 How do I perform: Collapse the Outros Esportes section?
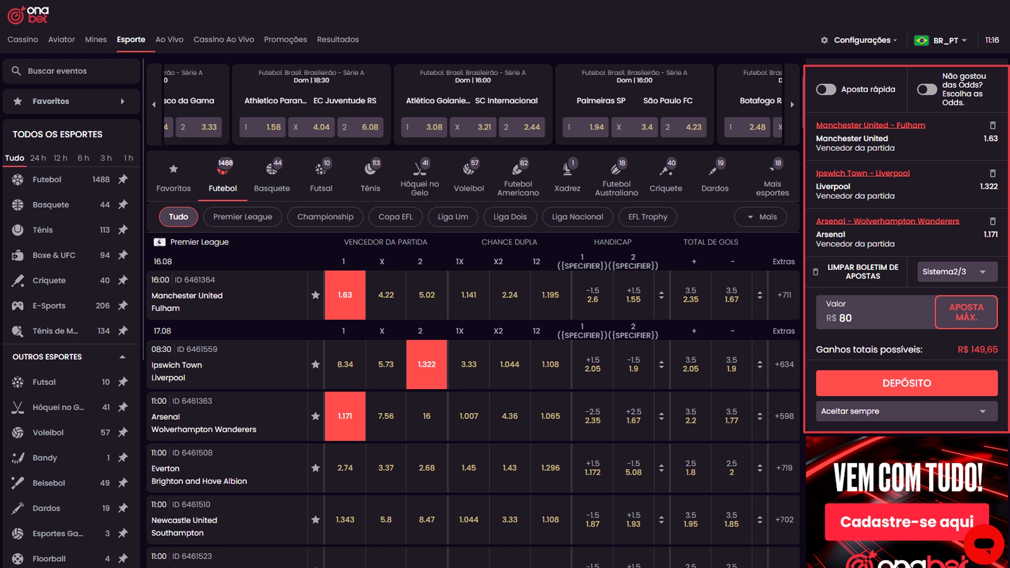coord(122,357)
